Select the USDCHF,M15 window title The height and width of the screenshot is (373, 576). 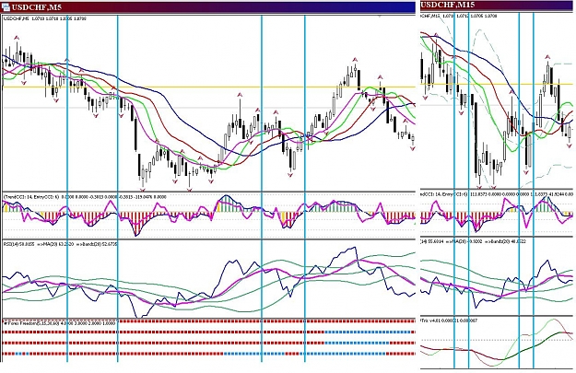[x=447, y=5]
